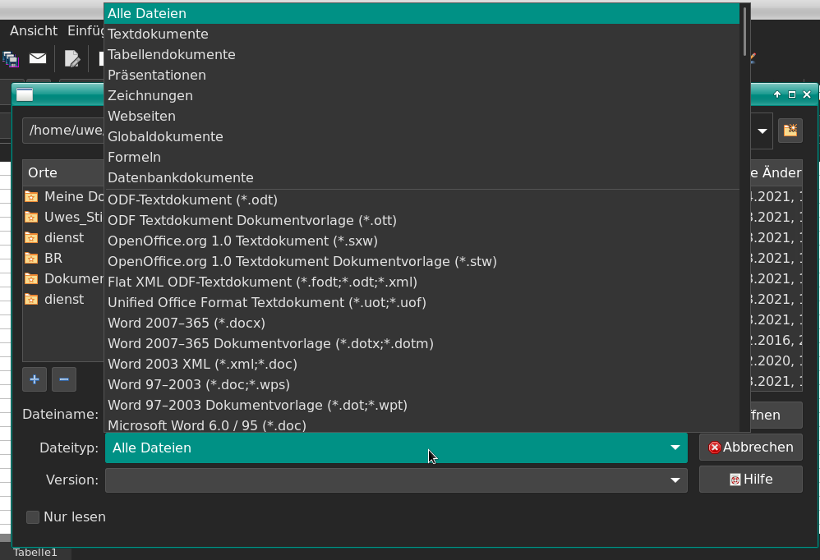The width and height of the screenshot is (820, 560).
Task: Pick 'ODF-Textdokument (*.odt)' in the list
Action: [x=192, y=200]
